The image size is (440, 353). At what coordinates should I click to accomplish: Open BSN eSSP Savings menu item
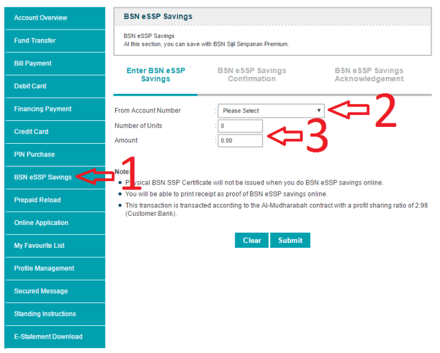click(x=55, y=177)
